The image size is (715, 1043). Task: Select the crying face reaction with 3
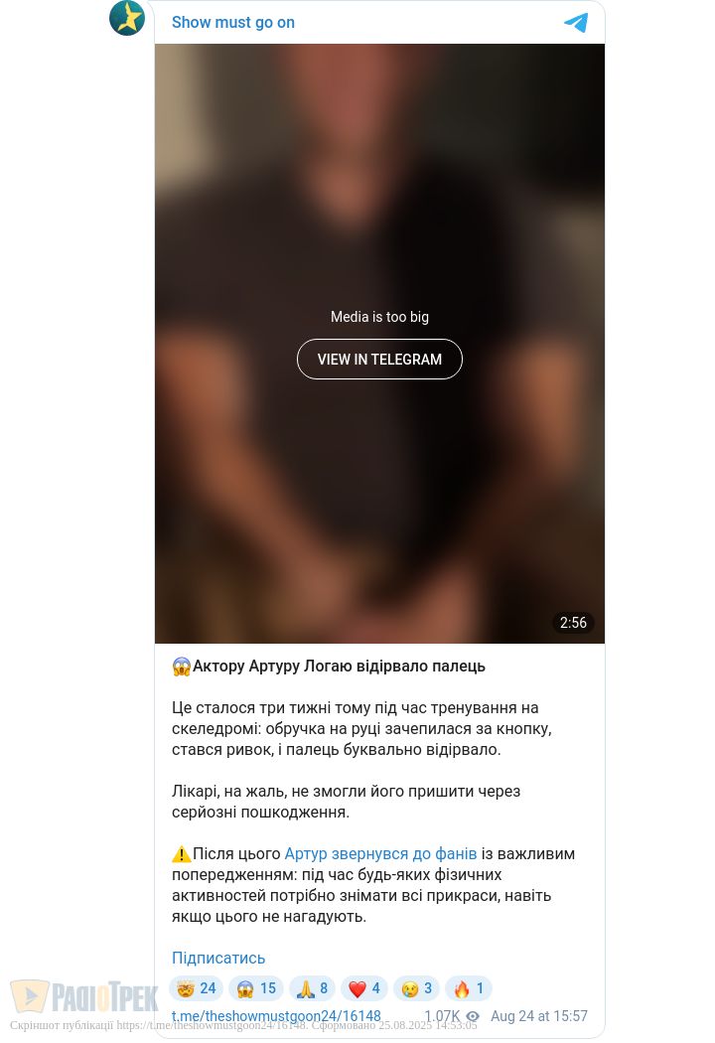click(416, 988)
